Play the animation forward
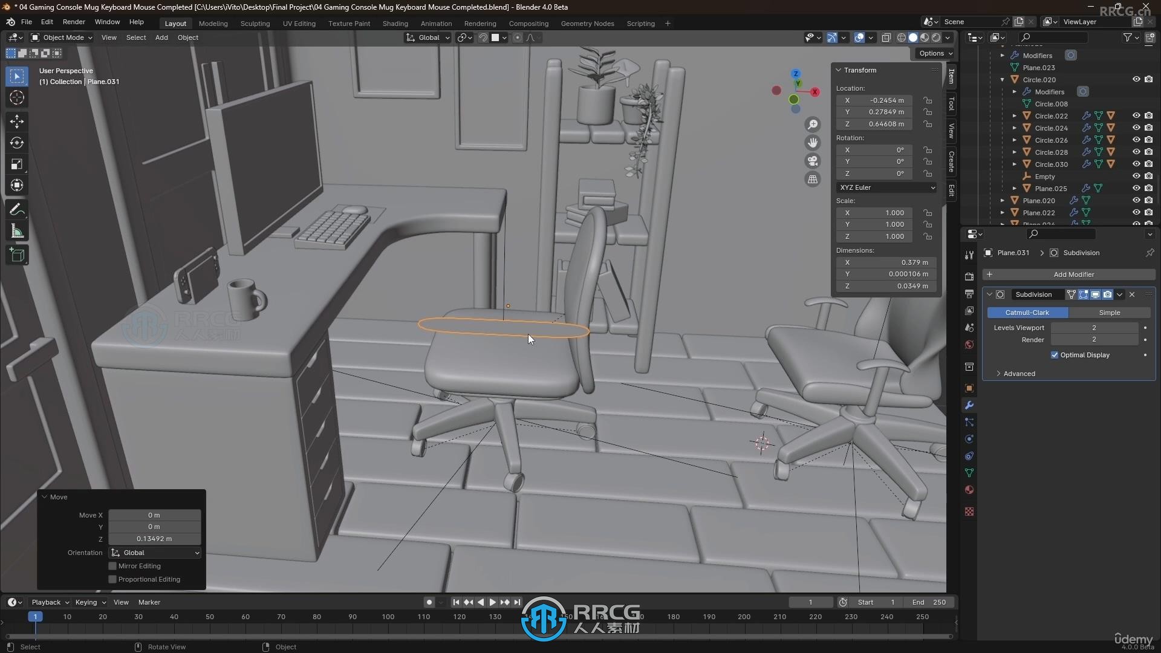 [x=492, y=602]
